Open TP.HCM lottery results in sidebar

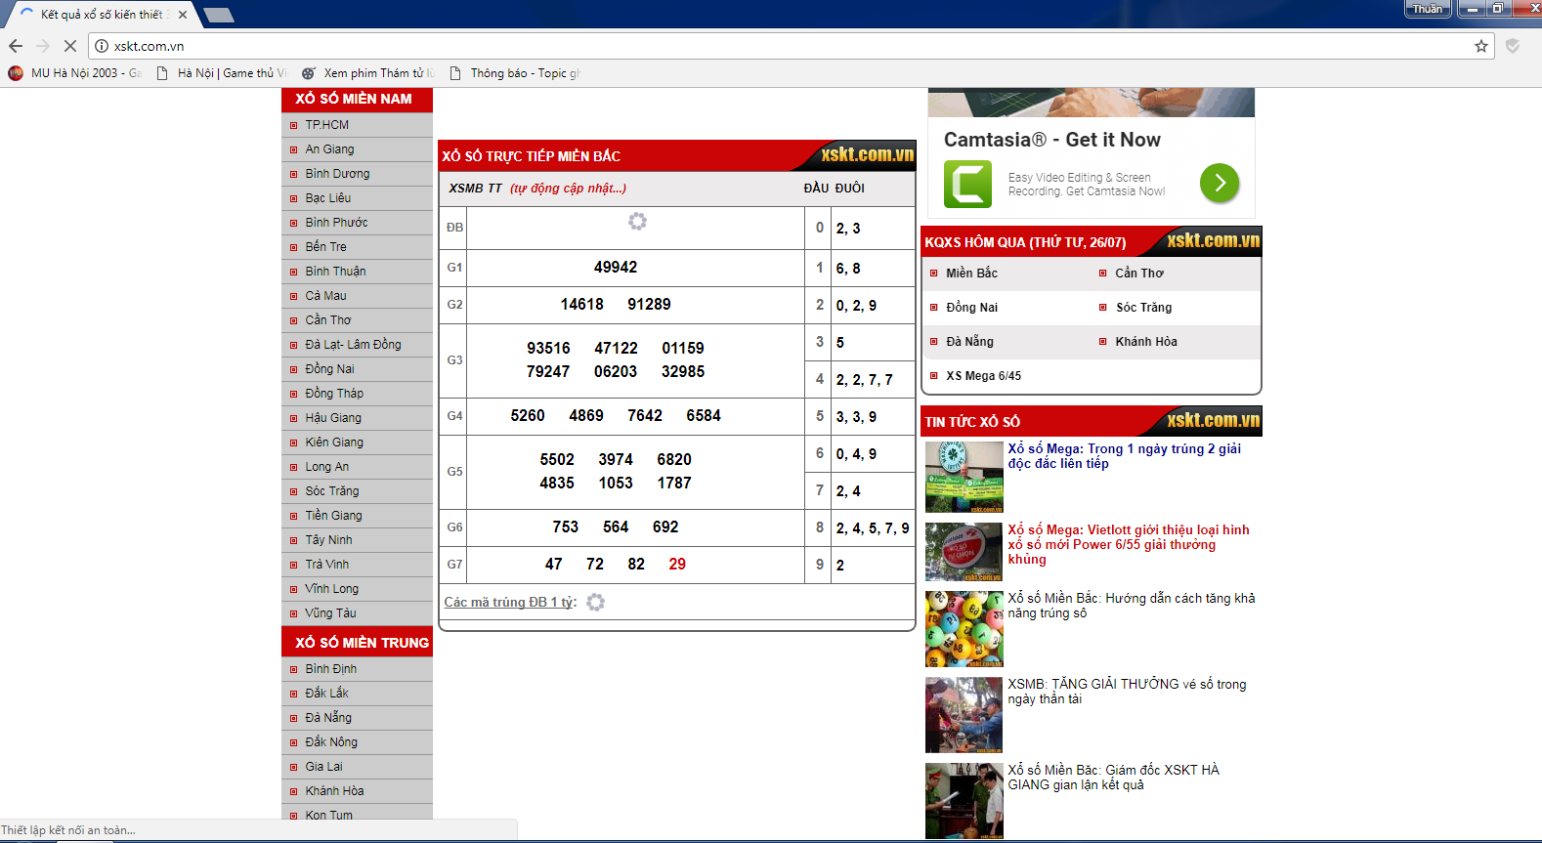click(326, 125)
